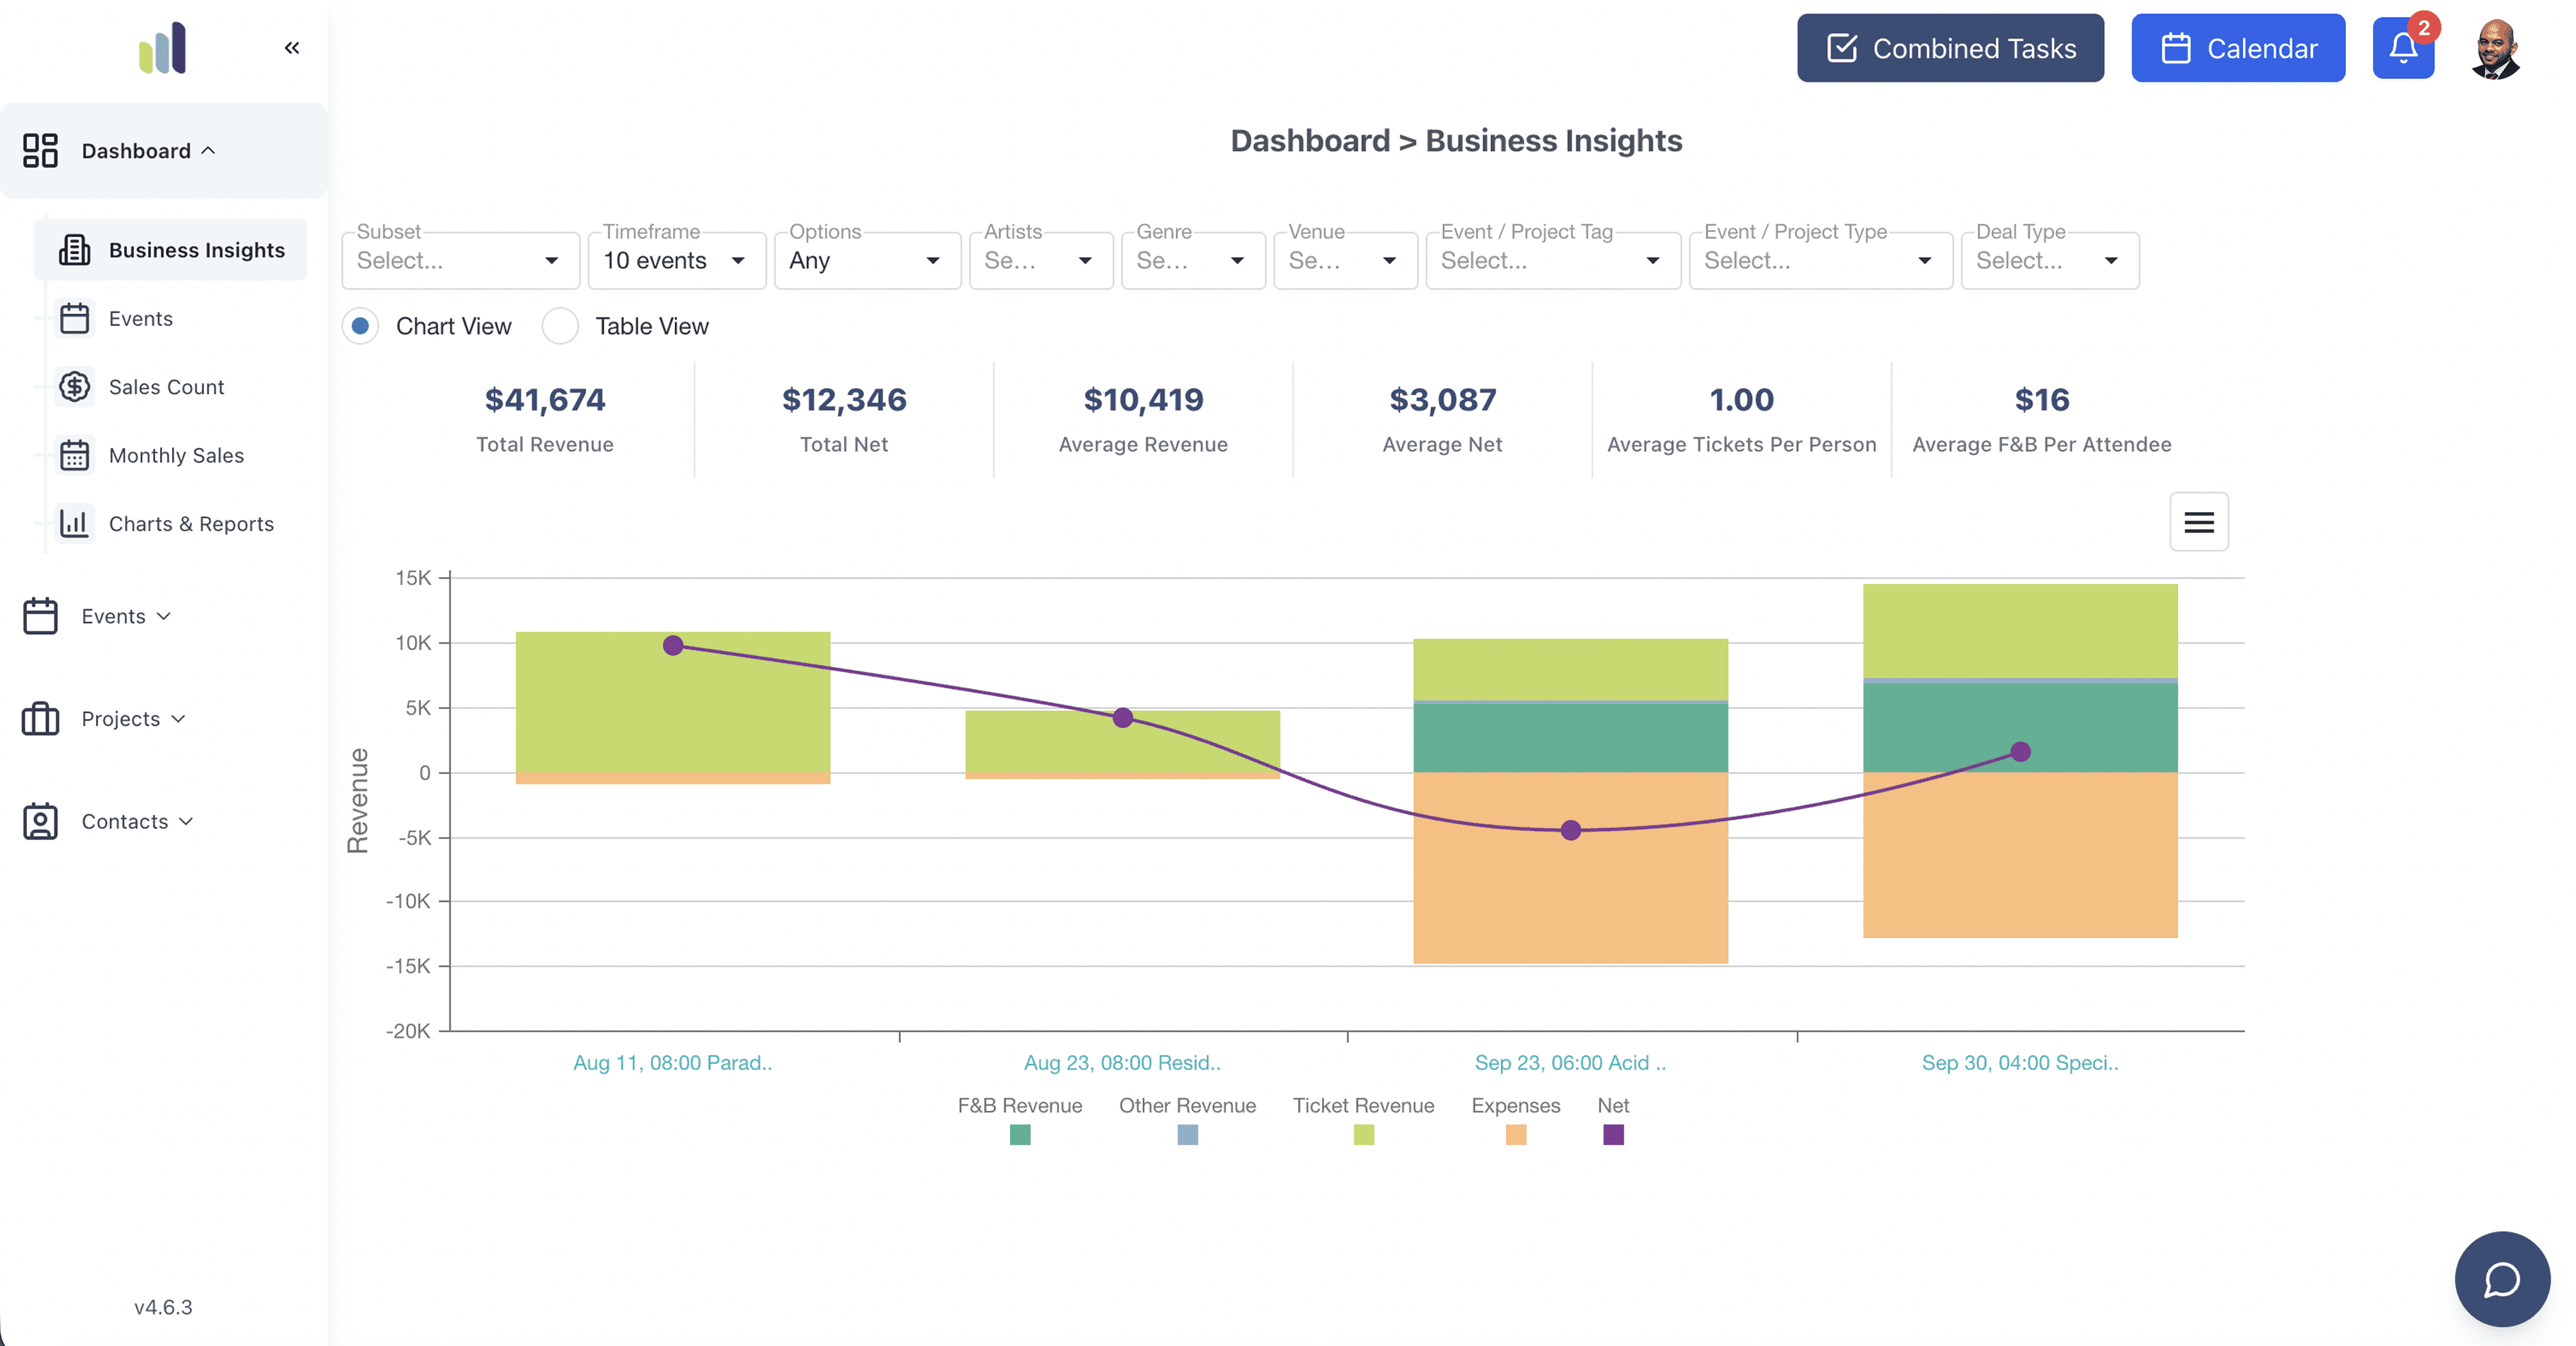
Task: Click the app logo in sidebar
Action: pos(162,48)
